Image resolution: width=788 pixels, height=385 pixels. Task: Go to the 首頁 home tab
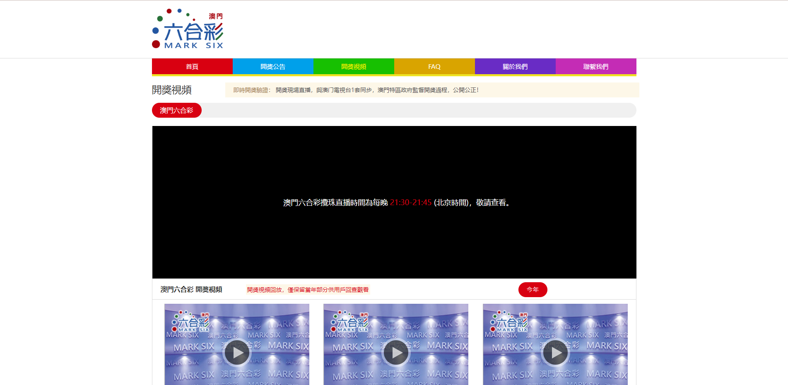click(x=192, y=67)
